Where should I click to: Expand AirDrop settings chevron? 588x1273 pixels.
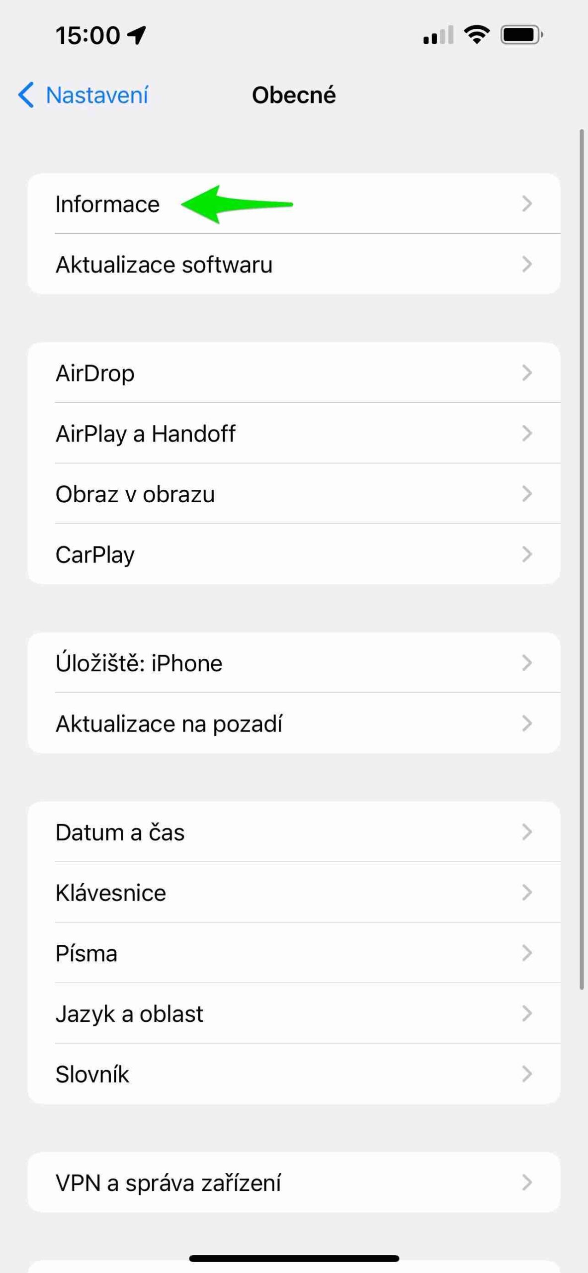[527, 373]
